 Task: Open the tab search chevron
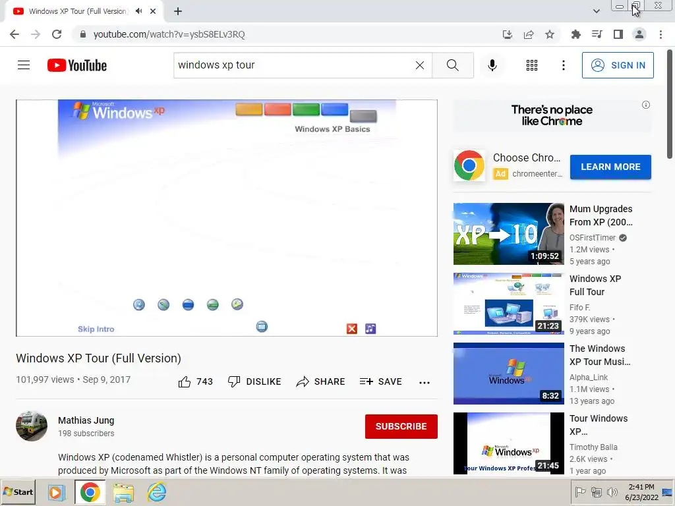pyautogui.click(x=596, y=11)
